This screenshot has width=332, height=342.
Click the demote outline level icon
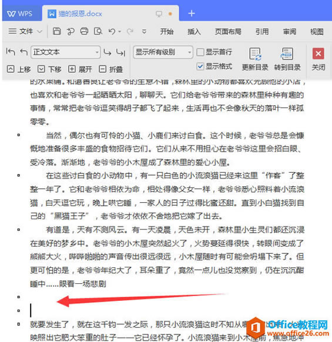(108, 52)
